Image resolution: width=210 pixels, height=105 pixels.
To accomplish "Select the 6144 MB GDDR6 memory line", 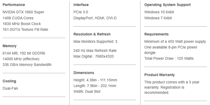I will click(24, 53).
